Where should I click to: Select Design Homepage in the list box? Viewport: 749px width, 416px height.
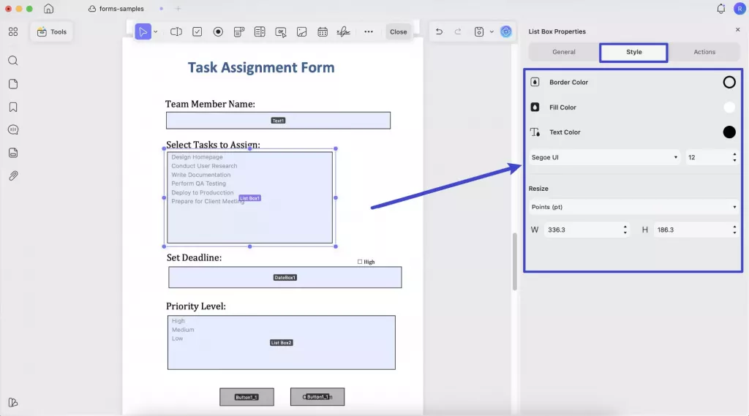[197, 156]
